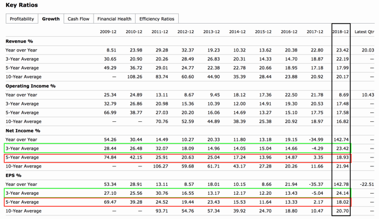Select the Net Income % section heading
Screen dimensions: 379x219
pos(23,131)
